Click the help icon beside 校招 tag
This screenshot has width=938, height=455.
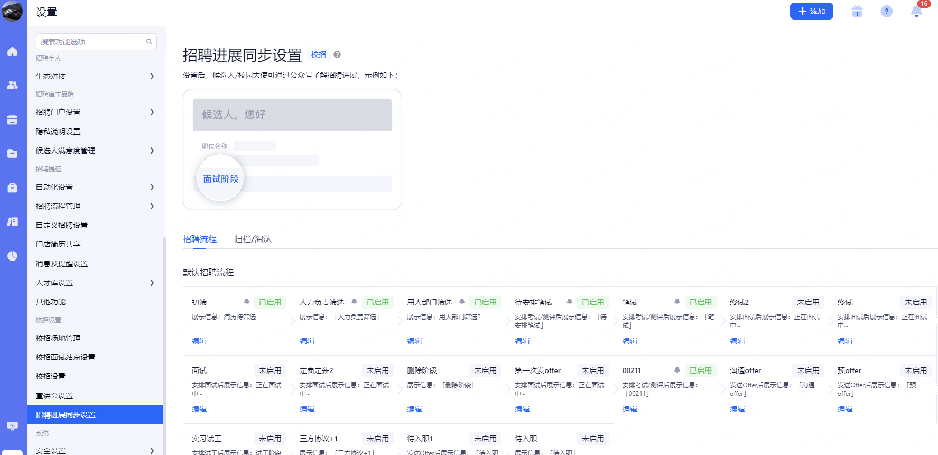tap(337, 54)
